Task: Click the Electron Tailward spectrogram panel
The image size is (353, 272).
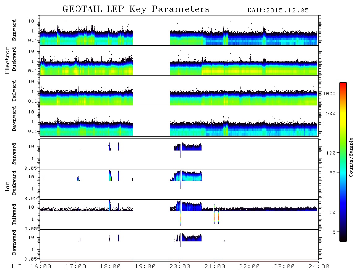Action: [179, 91]
